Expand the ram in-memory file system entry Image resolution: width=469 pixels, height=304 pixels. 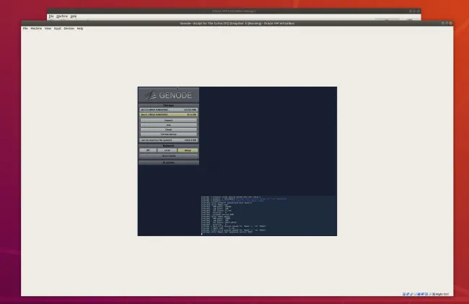168,140
